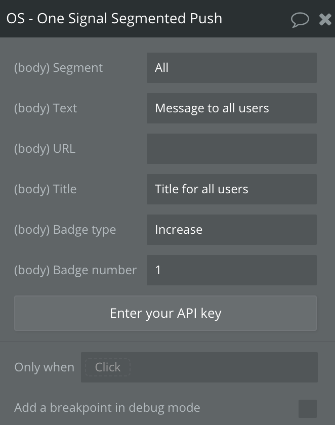Open the Badge type field showing Increase
The width and height of the screenshot is (335, 425).
click(232, 230)
